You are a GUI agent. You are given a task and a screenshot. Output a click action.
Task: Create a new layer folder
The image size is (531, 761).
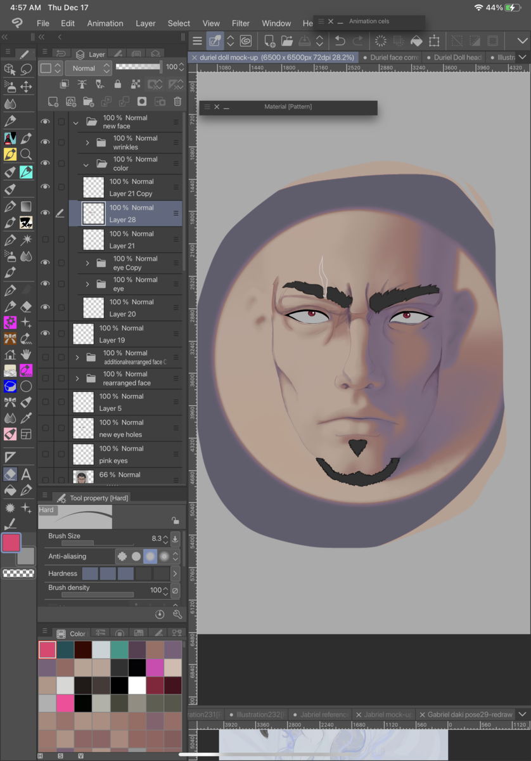pyautogui.click(x=88, y=101)
